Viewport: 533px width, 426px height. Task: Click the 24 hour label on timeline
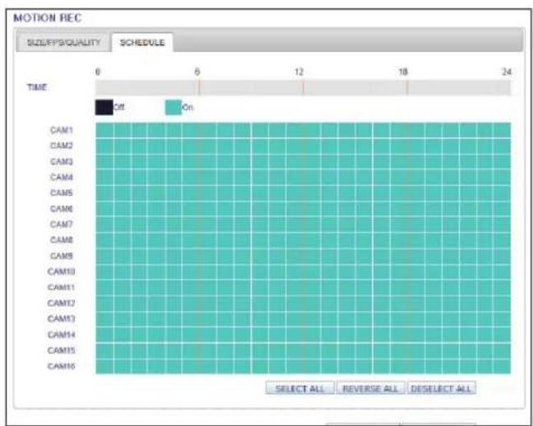tap(507, 72)
